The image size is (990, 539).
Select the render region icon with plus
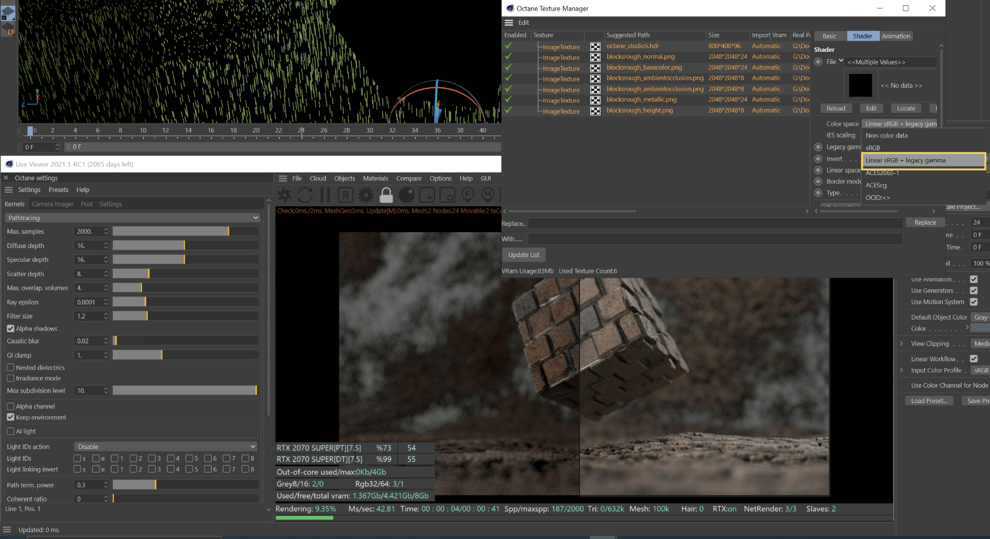point(427,195)
